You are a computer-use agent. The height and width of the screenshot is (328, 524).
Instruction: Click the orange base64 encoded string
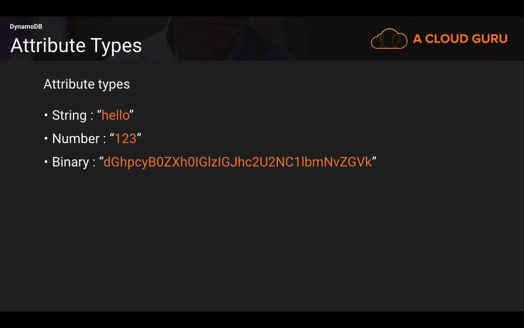click(x=237, y=162)
